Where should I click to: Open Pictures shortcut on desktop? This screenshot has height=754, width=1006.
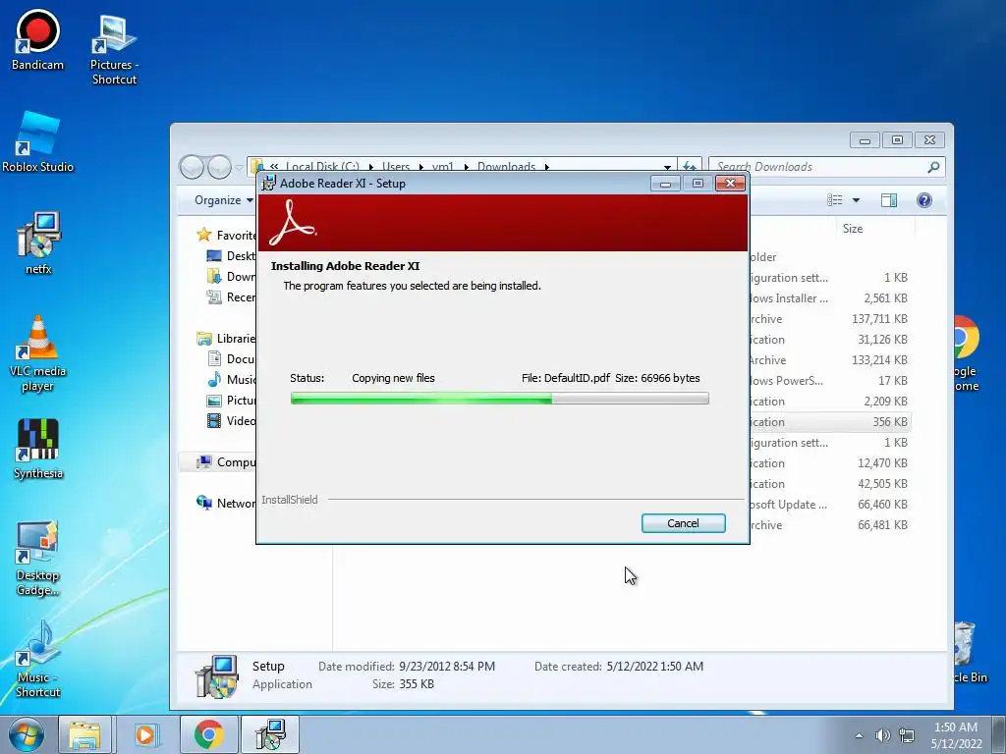click(114, 50)
